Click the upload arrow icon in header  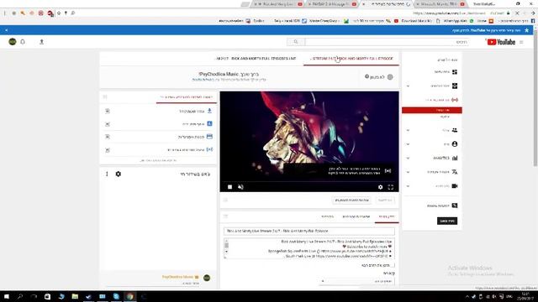(x=41, y=42)
